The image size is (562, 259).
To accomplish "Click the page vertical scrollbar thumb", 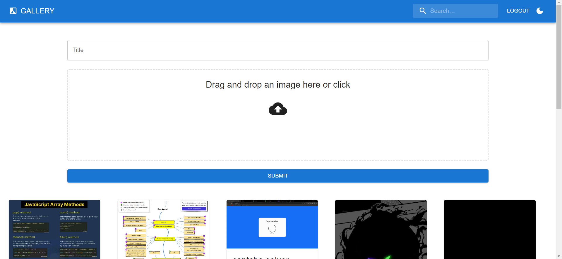I will tap(559, 57).
